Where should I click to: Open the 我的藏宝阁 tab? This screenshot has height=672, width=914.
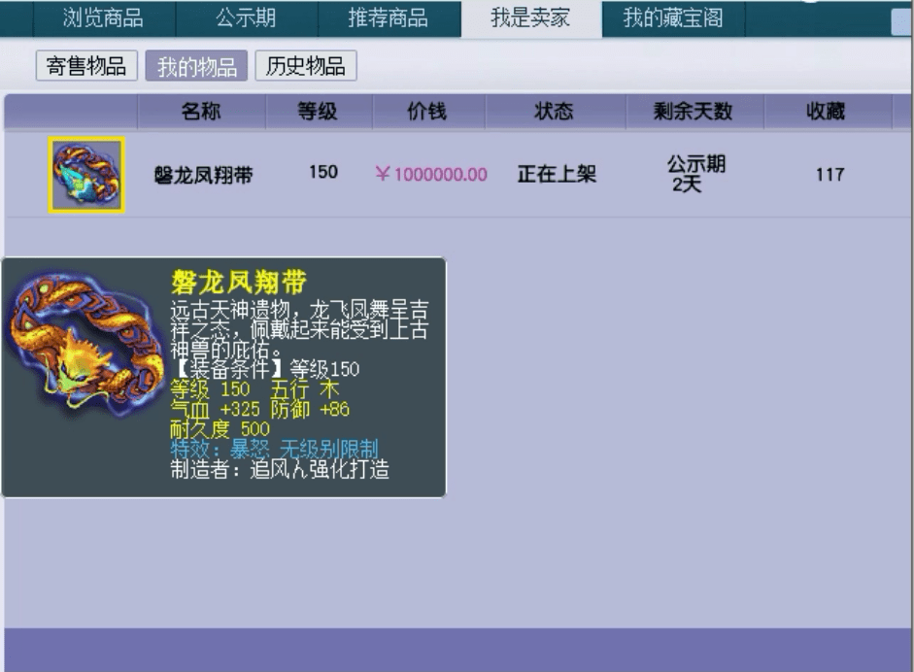[x=672, y=18]
